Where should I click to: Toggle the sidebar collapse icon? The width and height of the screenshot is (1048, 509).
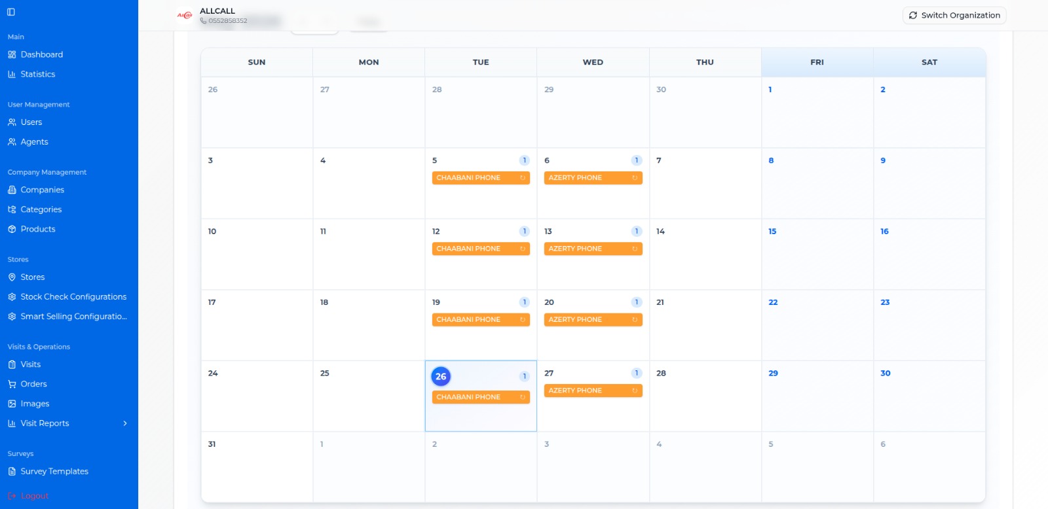point(11,12)
